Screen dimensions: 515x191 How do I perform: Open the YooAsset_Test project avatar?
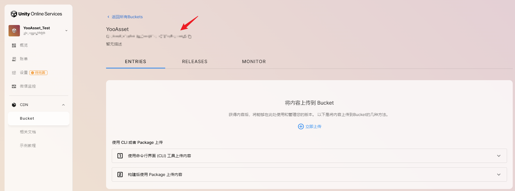pyautogui.click(x=14, y=30)
